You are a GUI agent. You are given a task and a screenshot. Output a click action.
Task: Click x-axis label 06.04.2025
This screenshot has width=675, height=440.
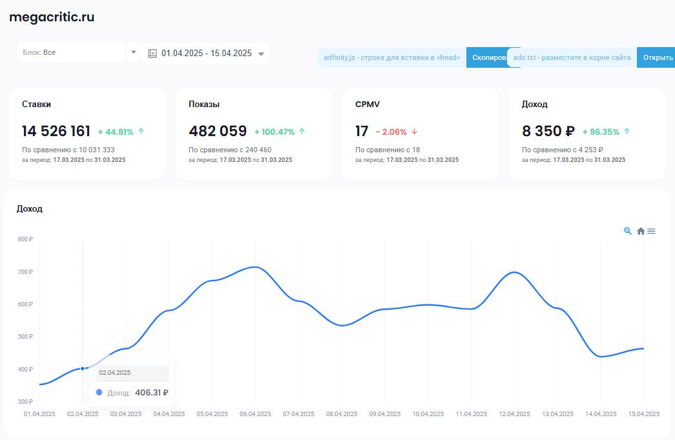[x=255, y=414]
